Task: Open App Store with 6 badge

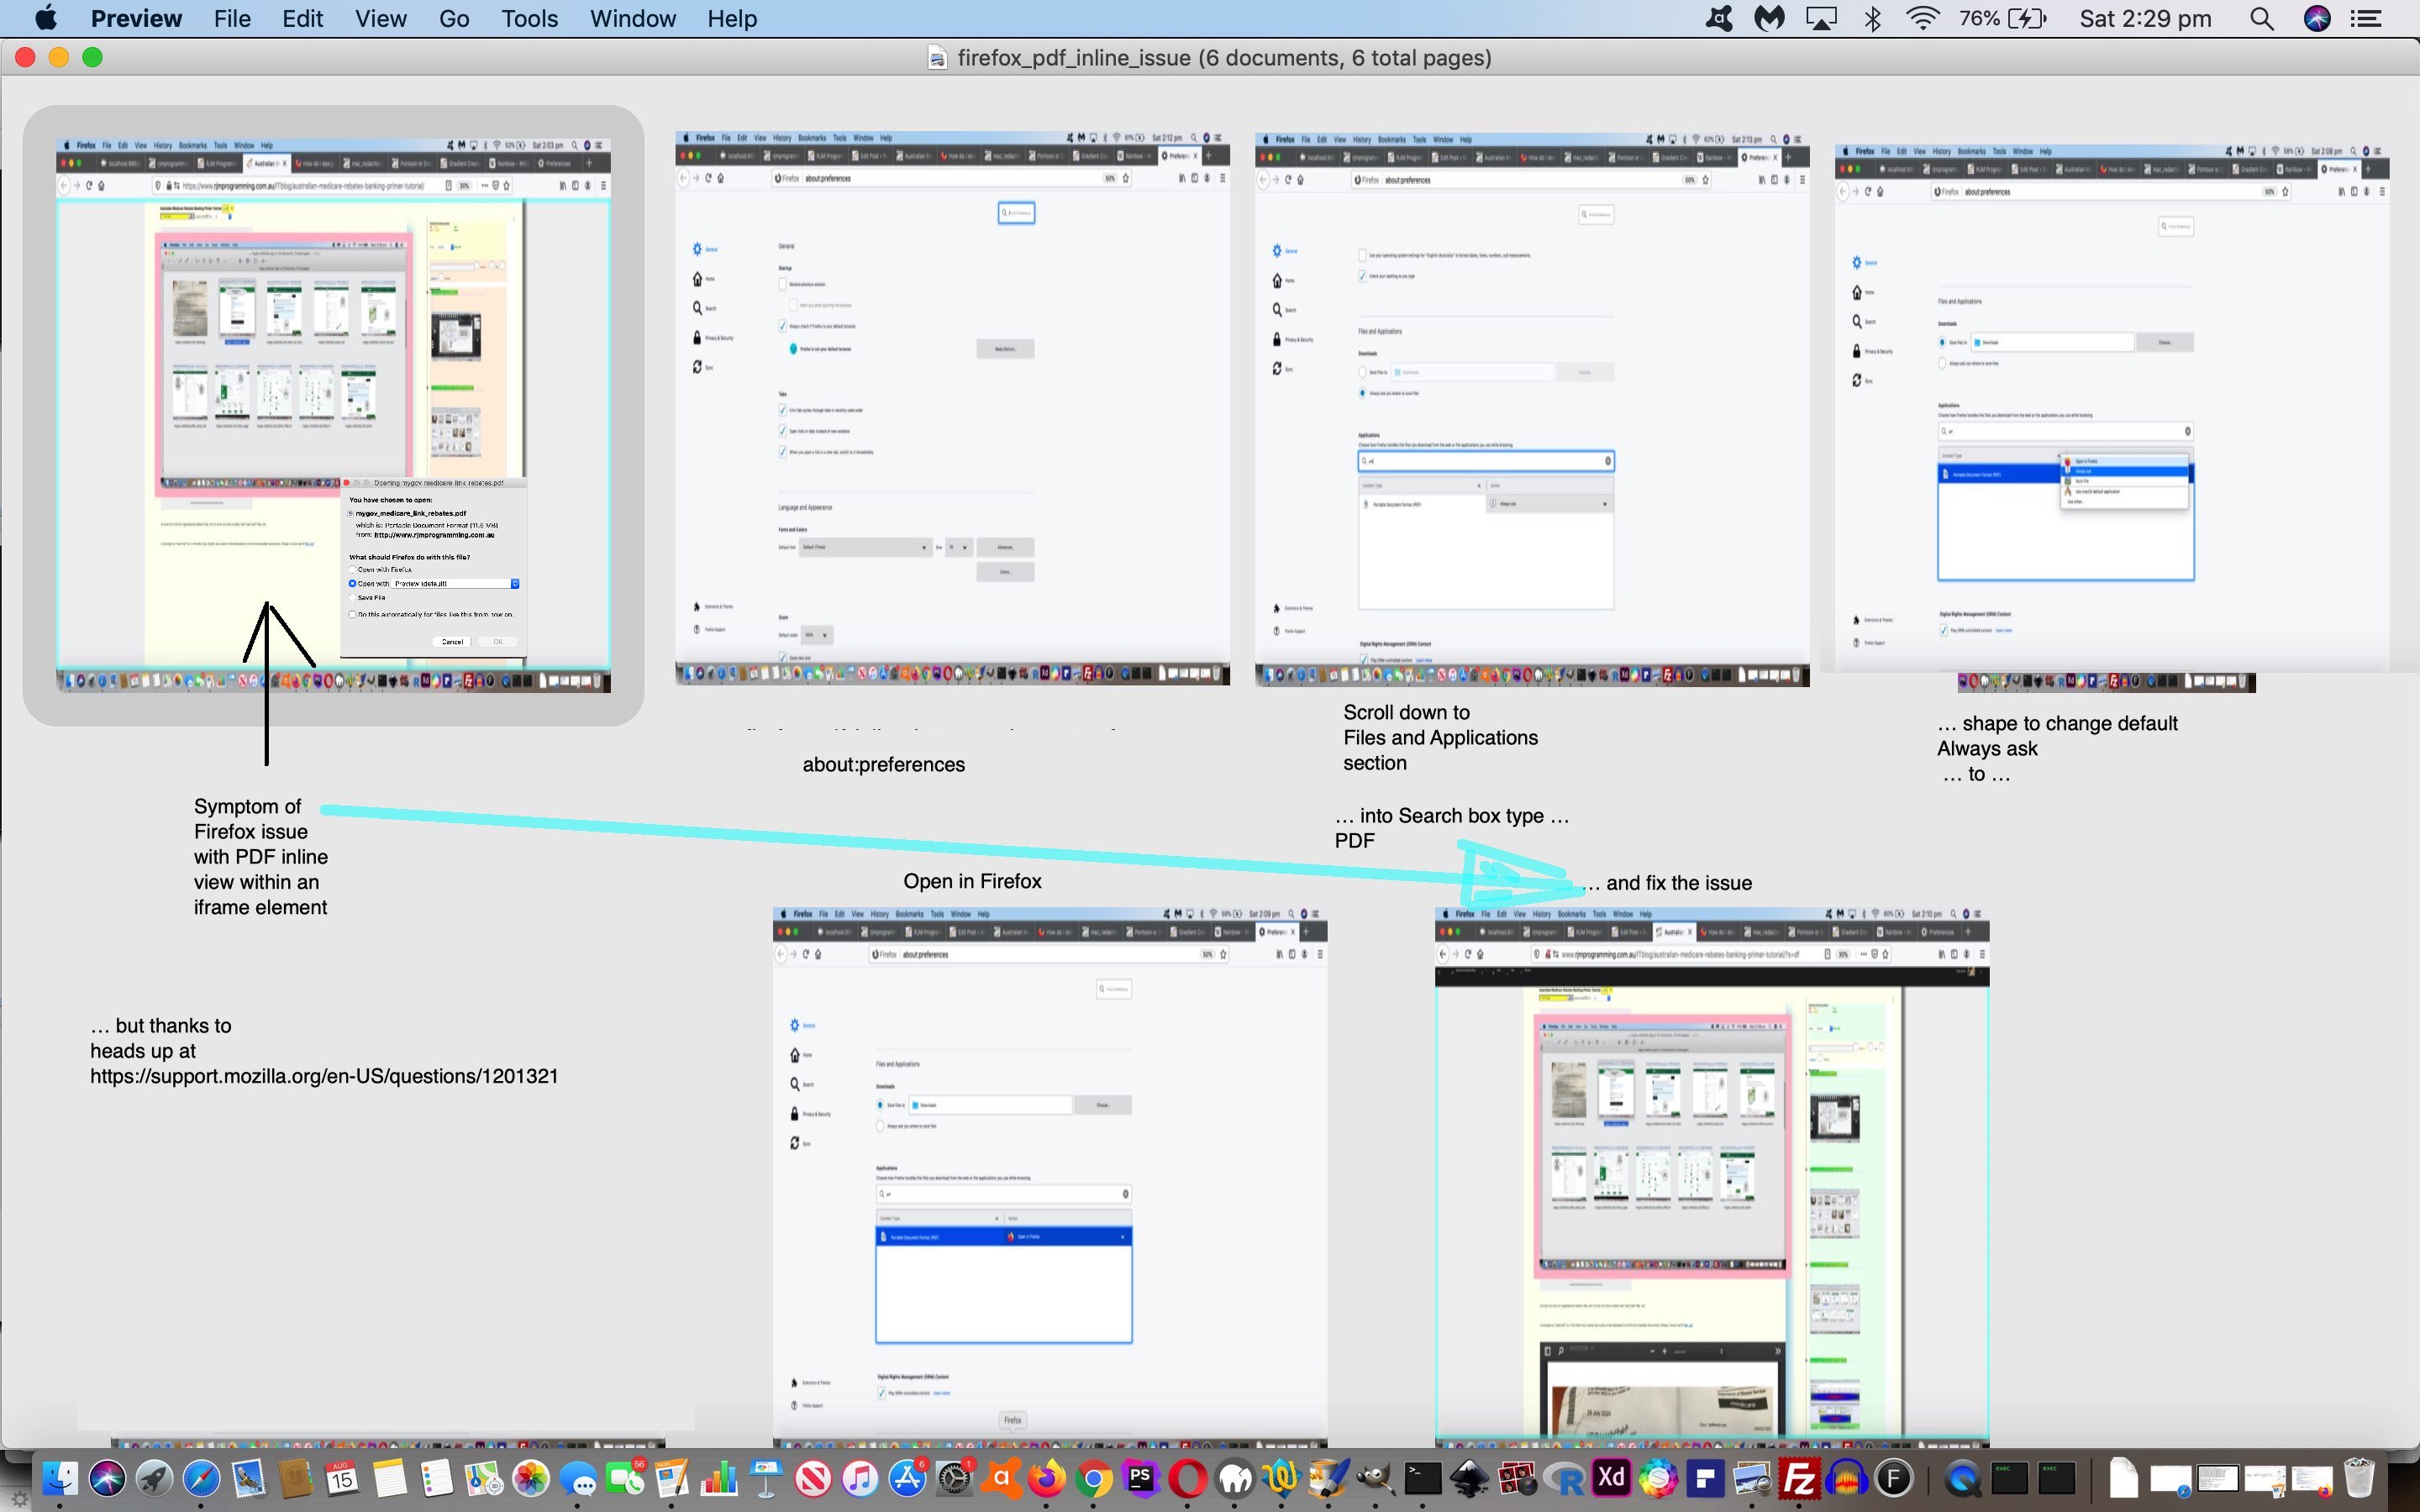Action: pyautogui.click(x=907, y=1478)
